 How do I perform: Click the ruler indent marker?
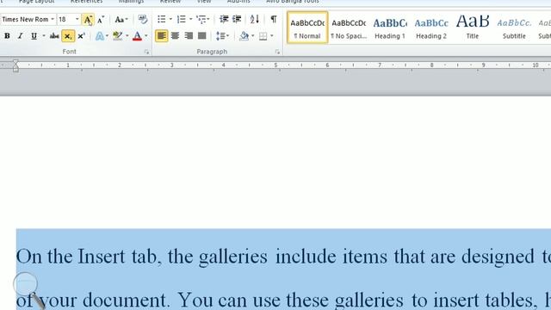tap(15, 65)
